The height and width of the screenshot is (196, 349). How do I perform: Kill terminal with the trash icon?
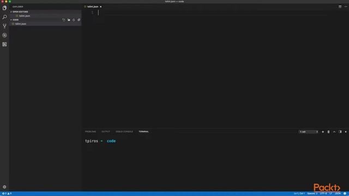coord(328,132)
